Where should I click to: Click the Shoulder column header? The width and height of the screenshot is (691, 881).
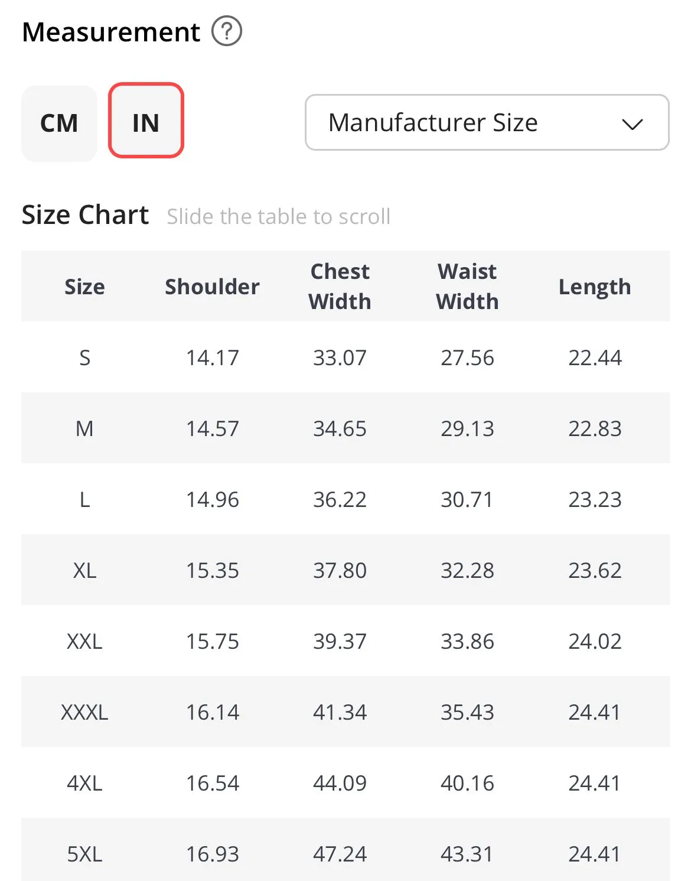coord(212,287)
